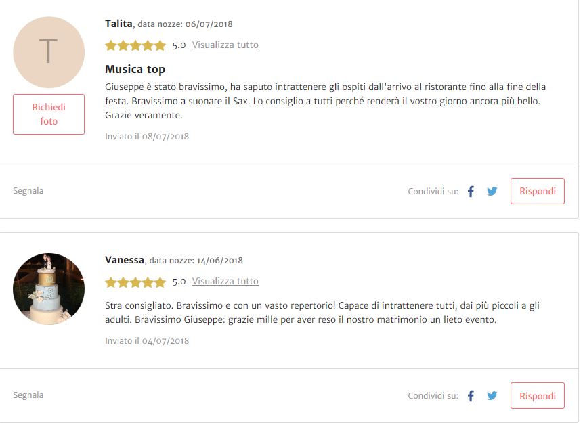
Task: Click Talita's 5.0 rating score
Action: [179, 45]
